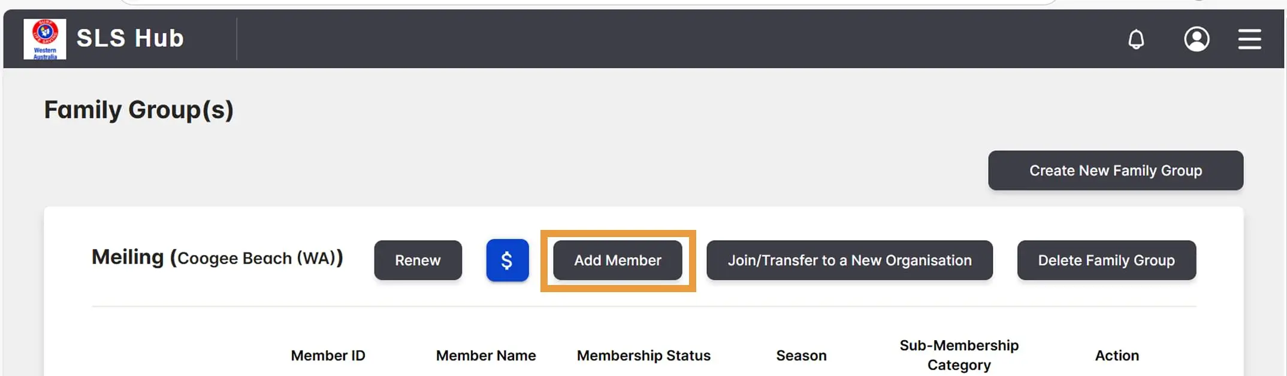The image size is (1287, 376).
Task: Click the Renew button
Action: (418, 260)
